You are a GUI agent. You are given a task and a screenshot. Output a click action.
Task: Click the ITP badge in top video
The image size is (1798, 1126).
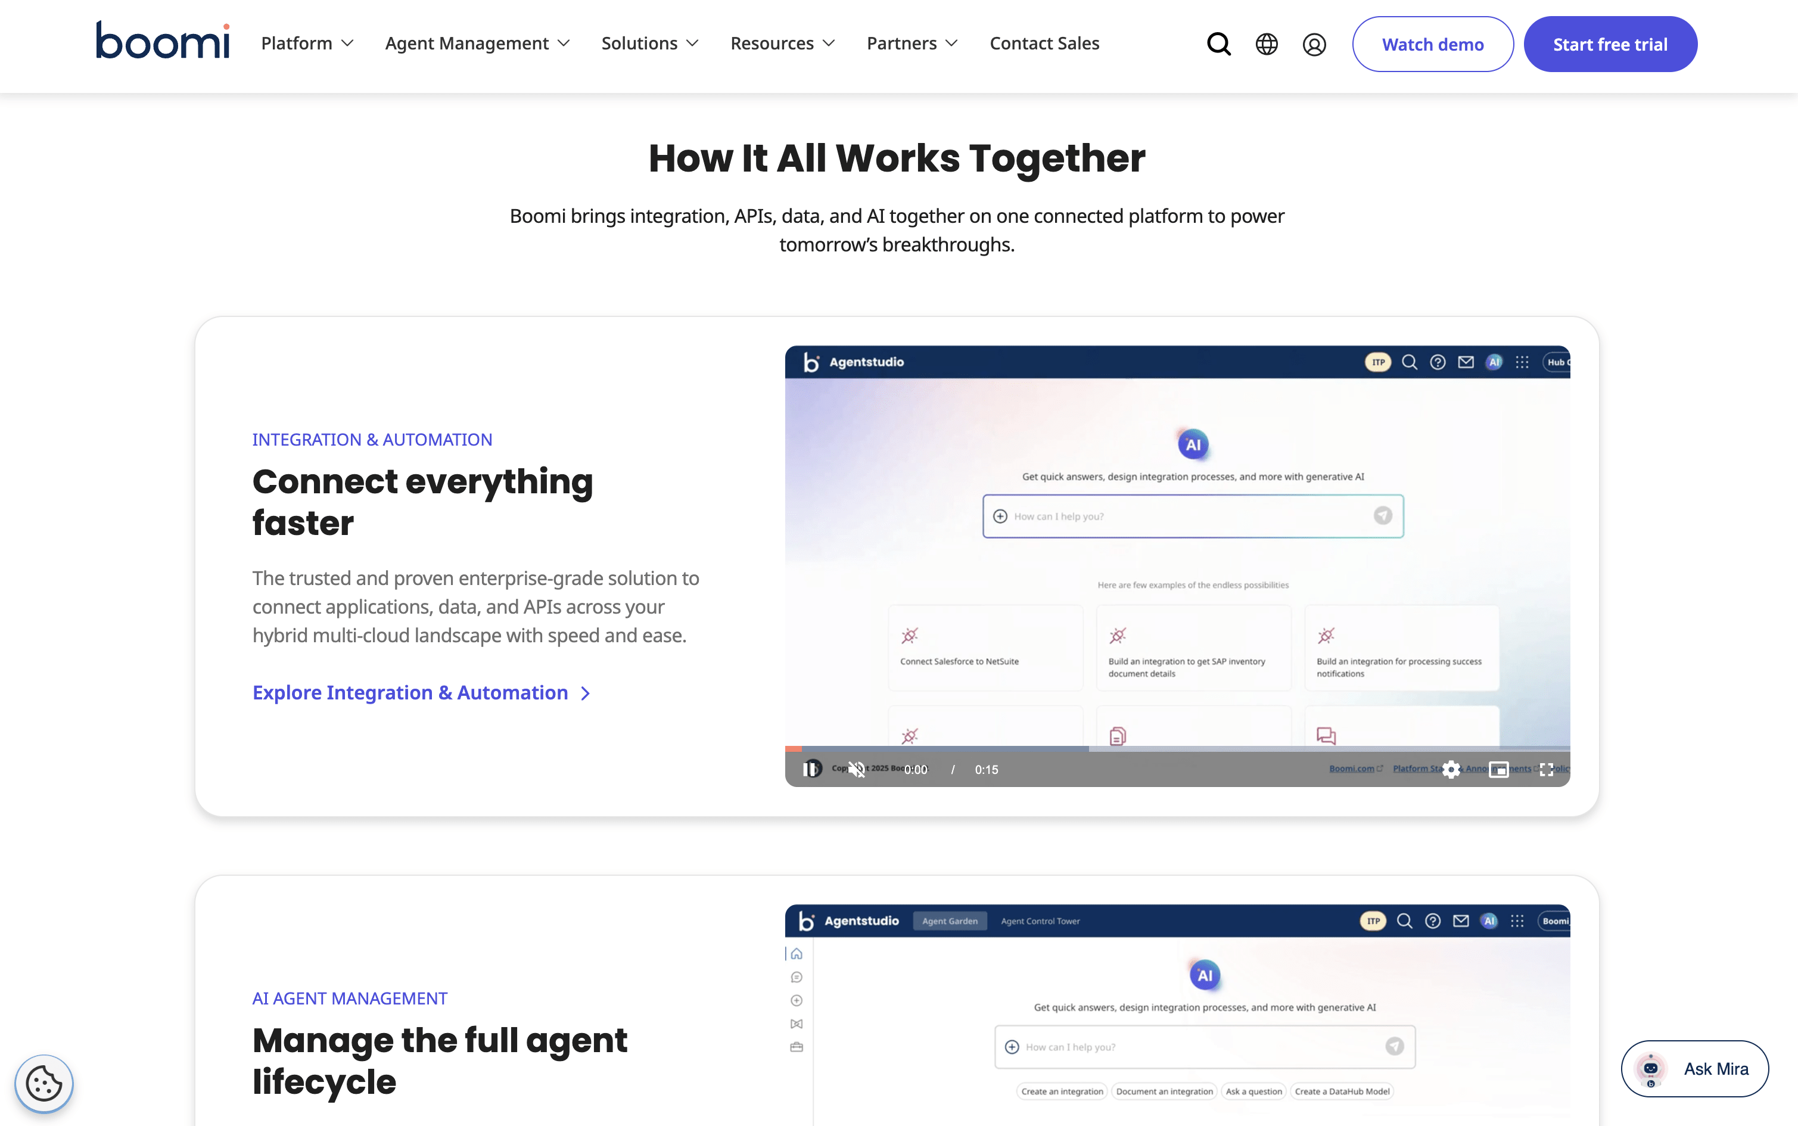coord(1378,362)
